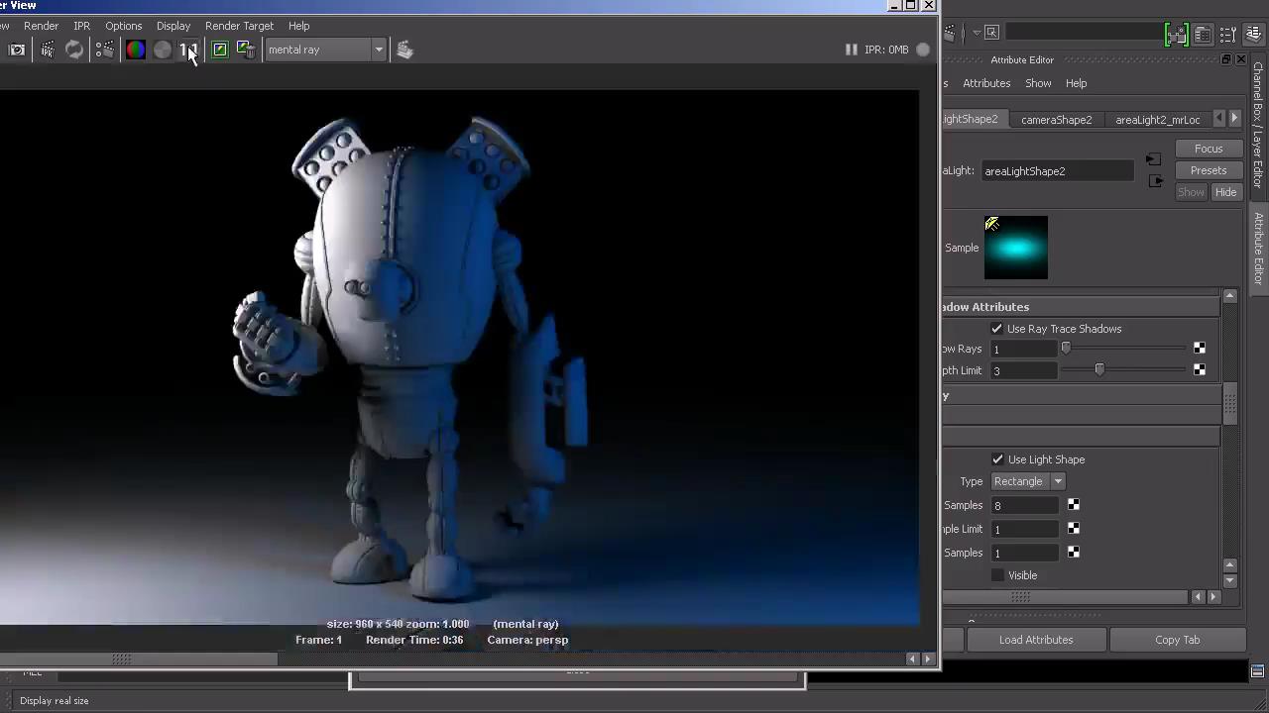1269x713 pixels.
Task: Open the Render Target menu
Action: (239, 26)
